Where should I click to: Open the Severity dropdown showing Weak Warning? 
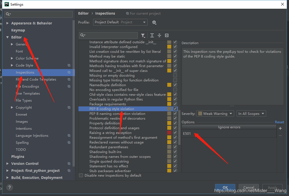(x=215, y=113)
